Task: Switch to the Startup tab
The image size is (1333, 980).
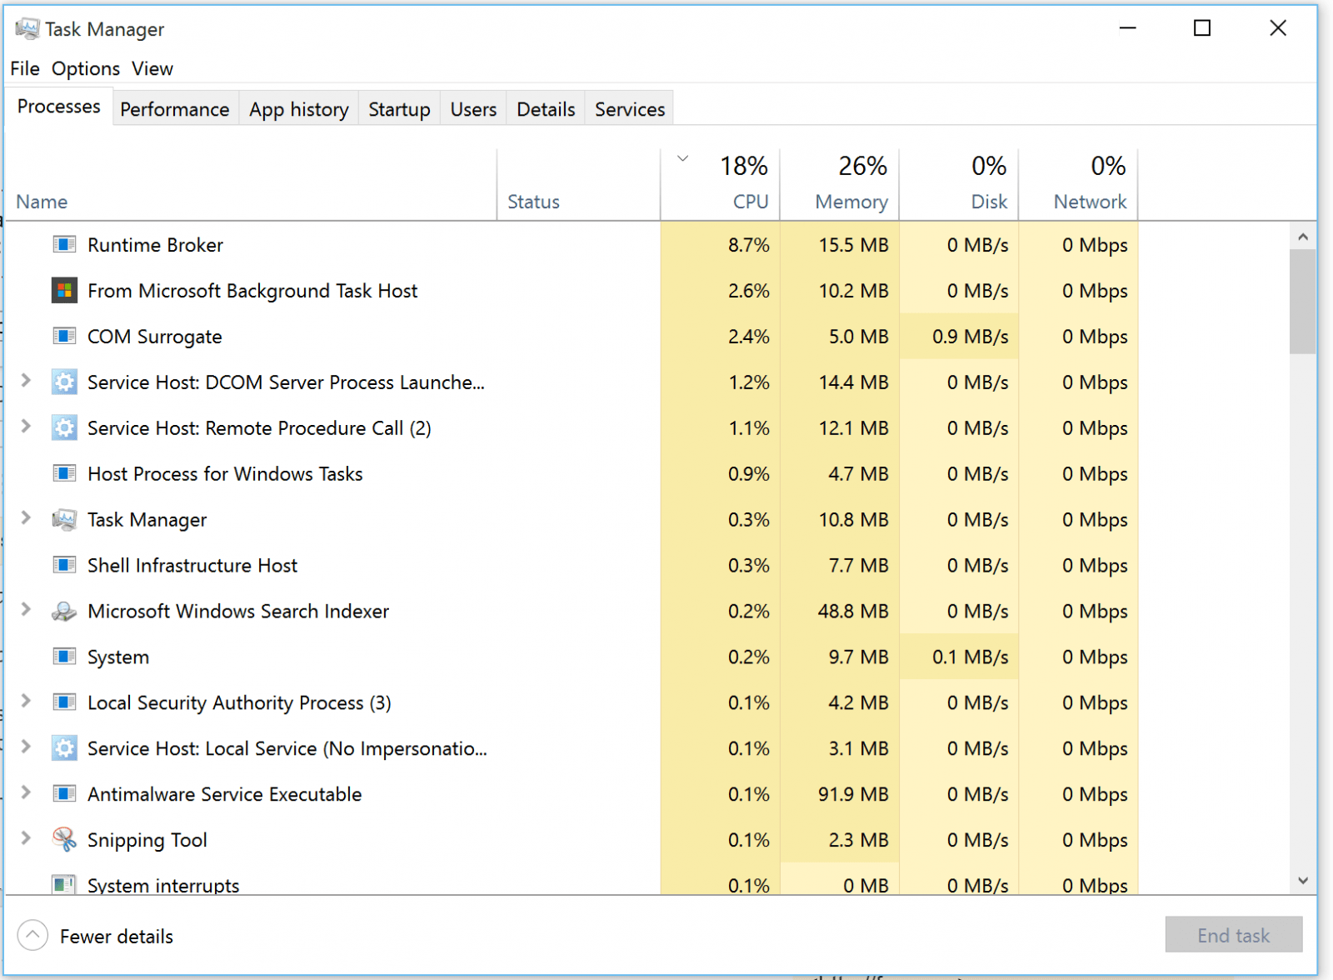Action: click(400, 109)
